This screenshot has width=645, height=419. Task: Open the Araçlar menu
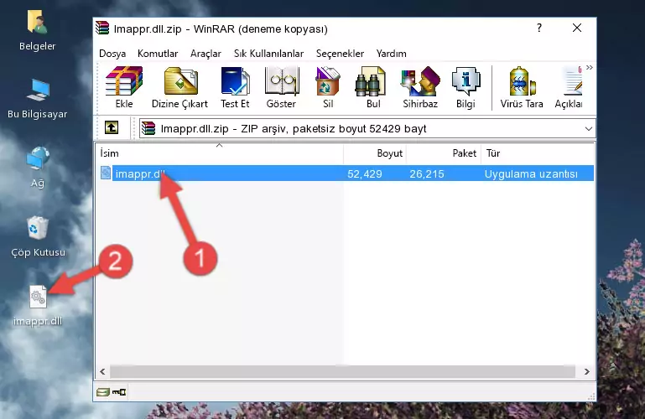[x=205, y=54]
